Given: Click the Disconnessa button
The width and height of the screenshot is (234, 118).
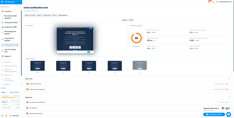Looking at the screenshot, I should [x=15, y=116].
